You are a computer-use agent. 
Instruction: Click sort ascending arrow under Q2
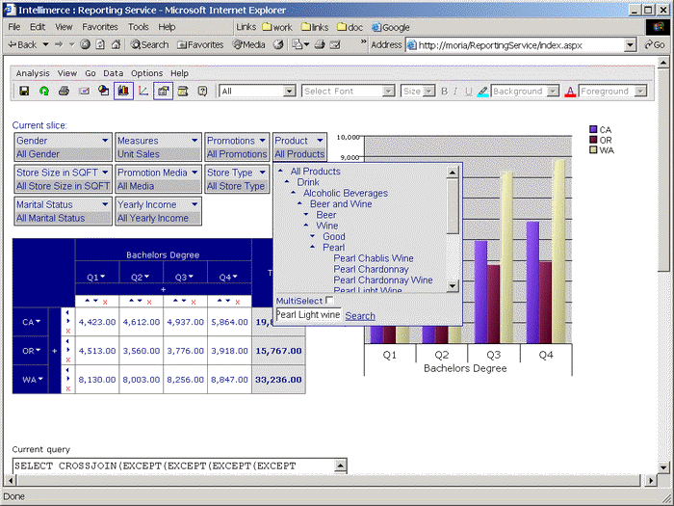132,301
